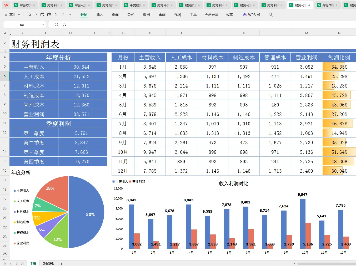Jump to the last sheet with navigation arrow

(x=22, y=263)
